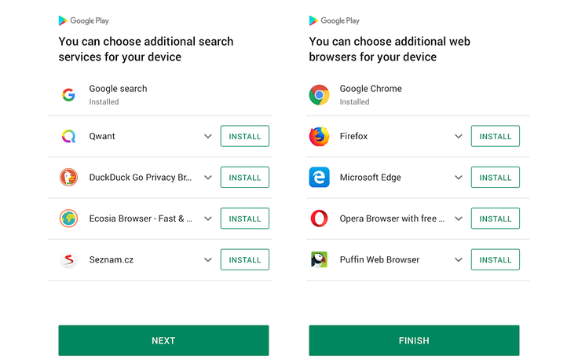
Task: Expand the Qwant details chevron
Action: 208,136
